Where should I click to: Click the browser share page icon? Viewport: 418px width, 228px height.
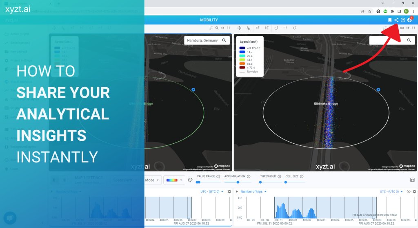pos(362,11)
